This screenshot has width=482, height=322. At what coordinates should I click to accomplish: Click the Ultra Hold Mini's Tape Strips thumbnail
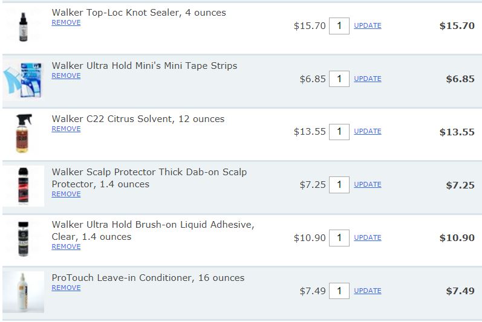coord(24,79)
